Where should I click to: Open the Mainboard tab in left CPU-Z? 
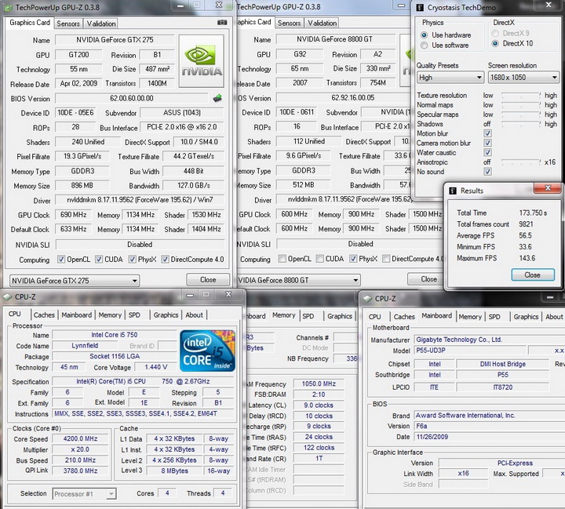tap(76, 314)
